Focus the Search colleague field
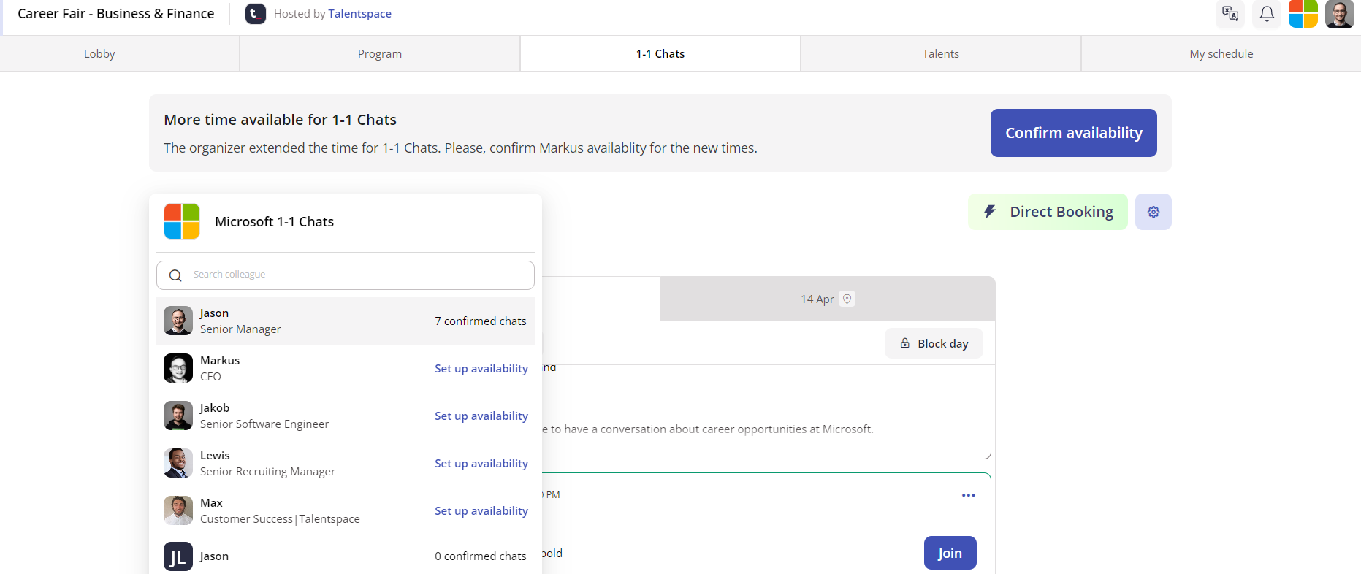1361x574 pixels. 346,275
